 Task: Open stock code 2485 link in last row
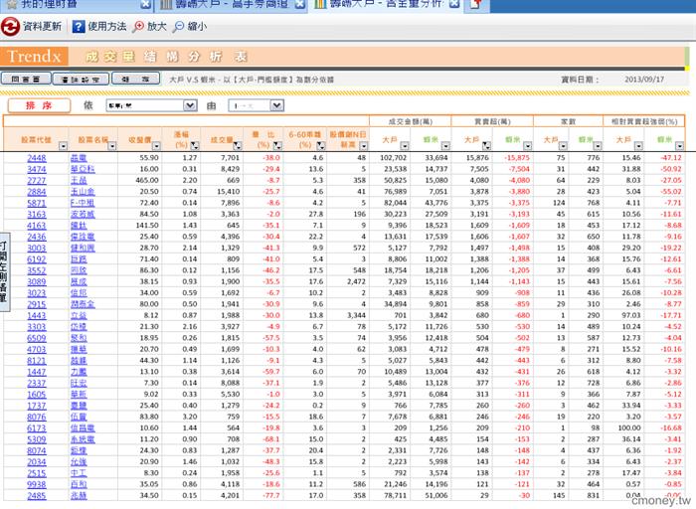coord(37,496)
